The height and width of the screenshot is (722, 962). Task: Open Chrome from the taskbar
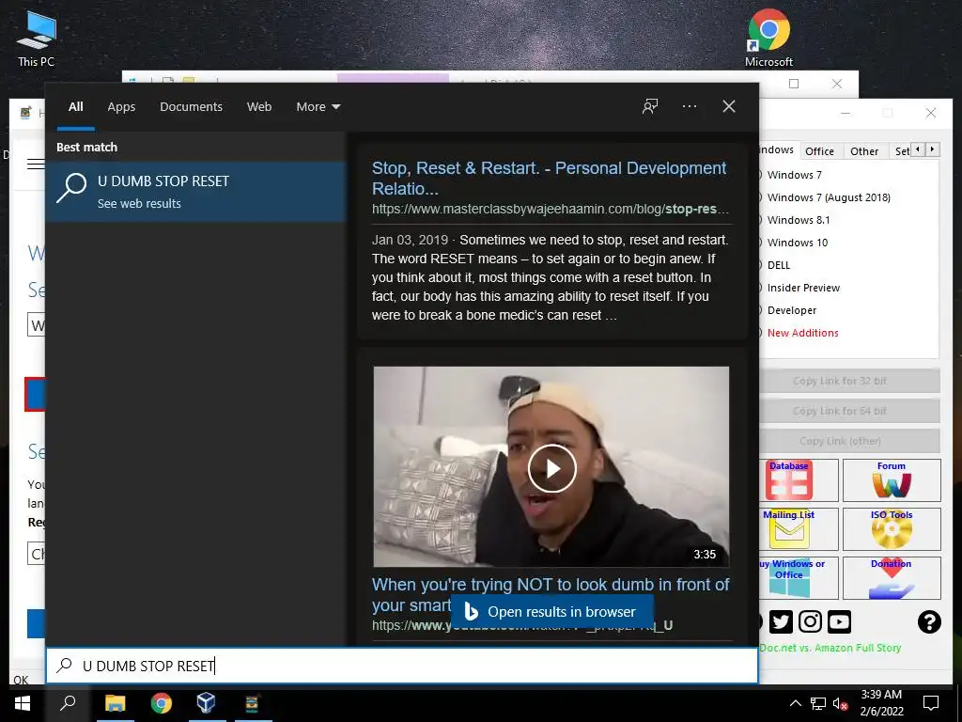[161, 703]
